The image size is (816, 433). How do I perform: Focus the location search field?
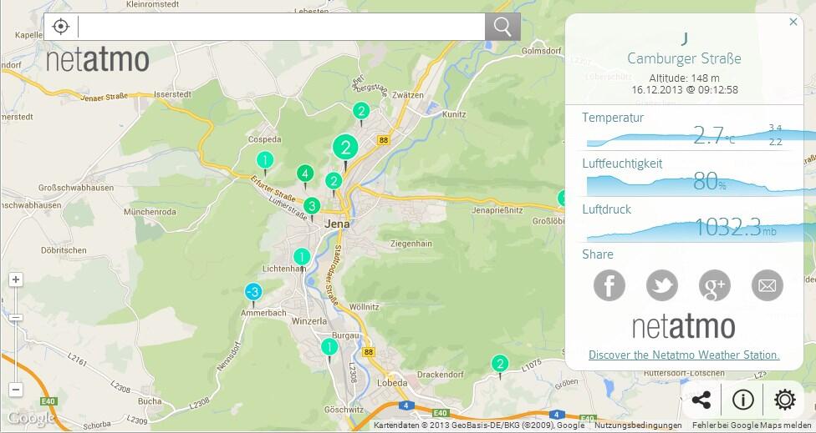coord(282,27)
